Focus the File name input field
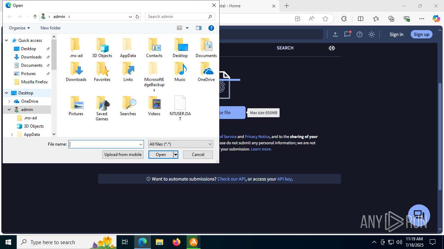The image size is (444, 249). click(104, 144)
